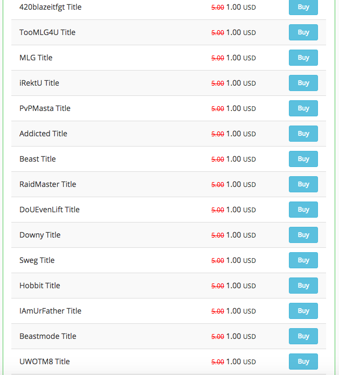339x375 pixels.
Task: Buy the iRektU Title
Action: point(303,83)
